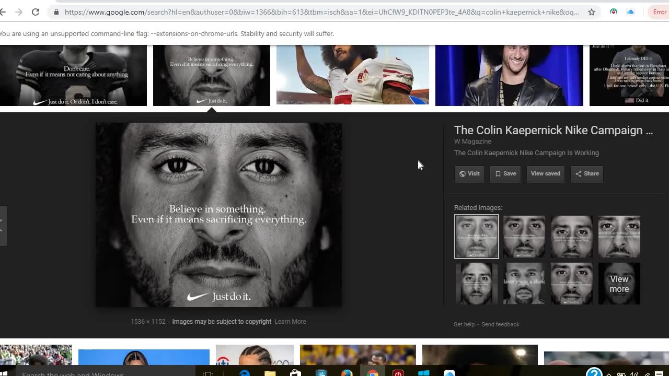Click the previous image arrow on left edge

[x=3, y=226]
